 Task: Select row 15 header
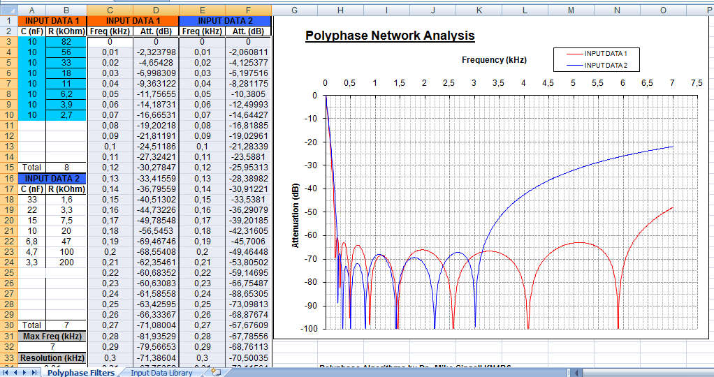pos(8,167)
